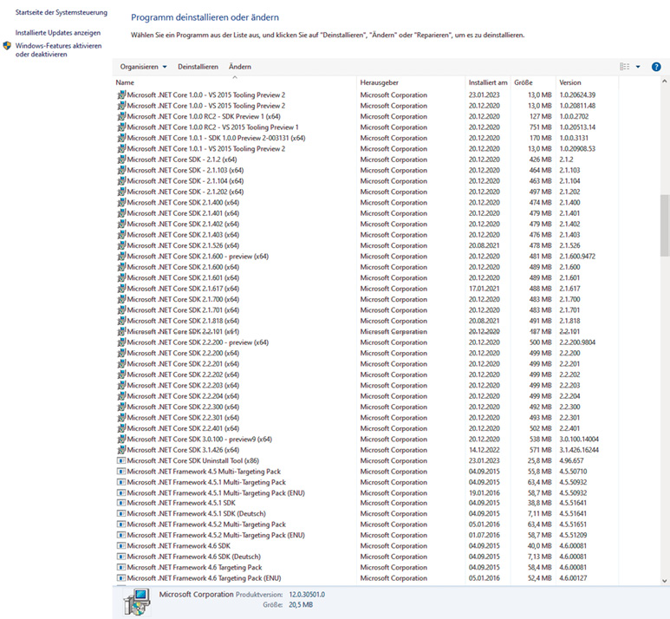Click icon of .NET Framework 4.6 SDK (Deutsch)
The image size is (670, 619).
click(121, 557)
